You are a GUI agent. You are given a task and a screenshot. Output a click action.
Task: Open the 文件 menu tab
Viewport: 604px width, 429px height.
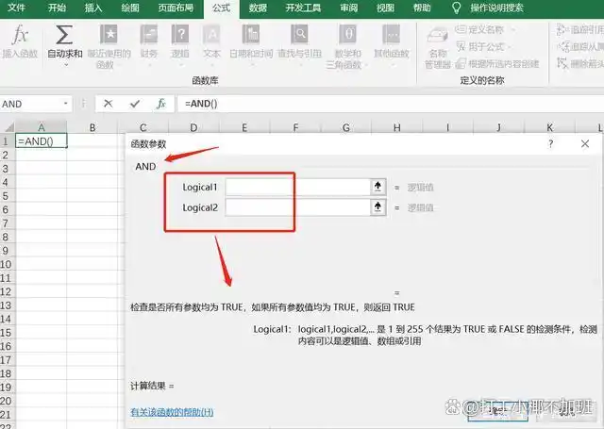(x=16, y=8)
